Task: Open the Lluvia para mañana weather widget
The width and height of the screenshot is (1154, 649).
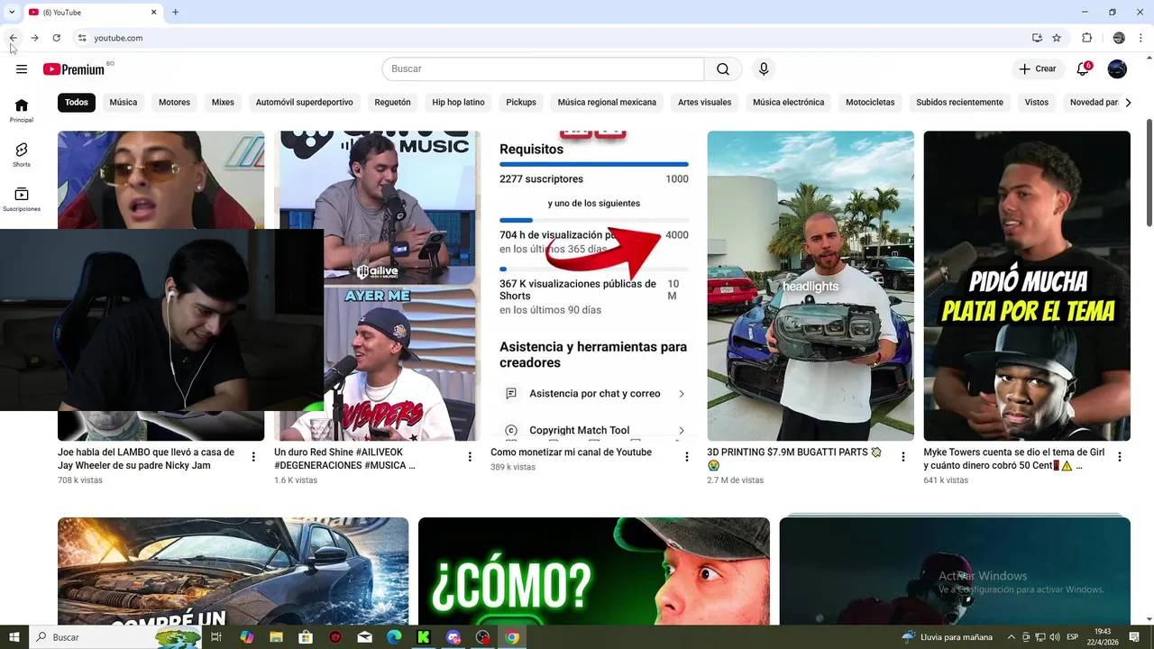Action: (947, 637)
